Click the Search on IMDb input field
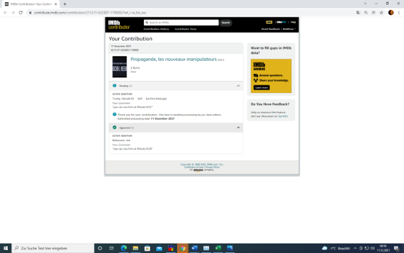Viewport: 404px width, 253px height. (x=181, y=23)
